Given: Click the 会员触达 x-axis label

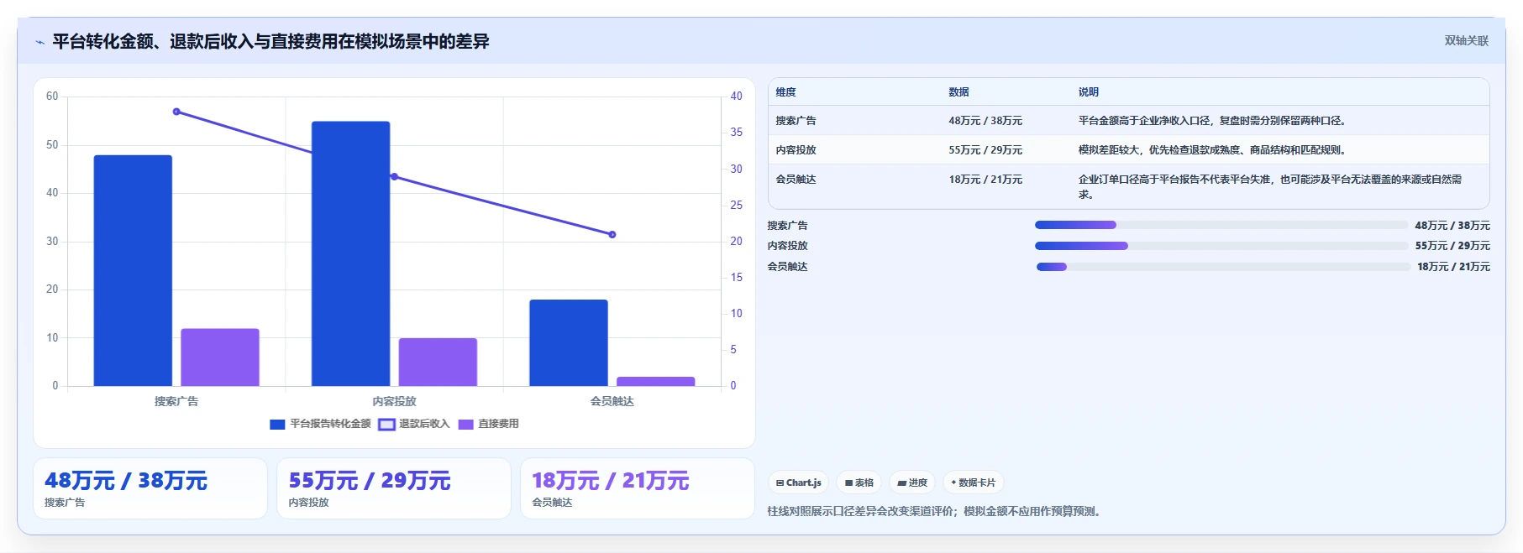Looking at the screenshot, I should tap(612, 401).
